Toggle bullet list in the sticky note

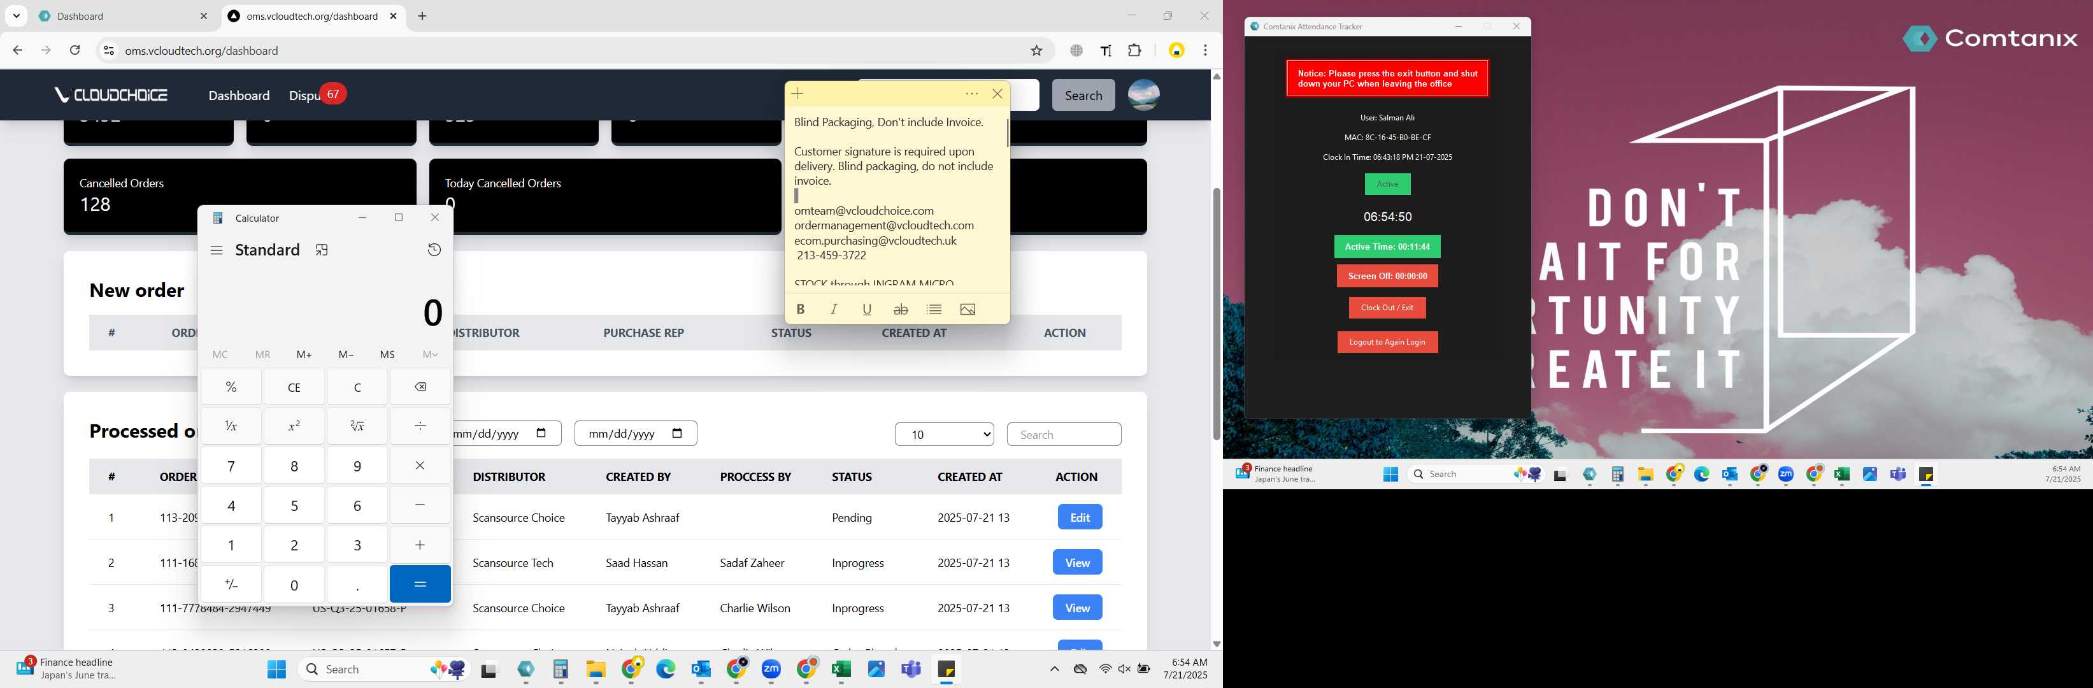[x=934, y=310]
